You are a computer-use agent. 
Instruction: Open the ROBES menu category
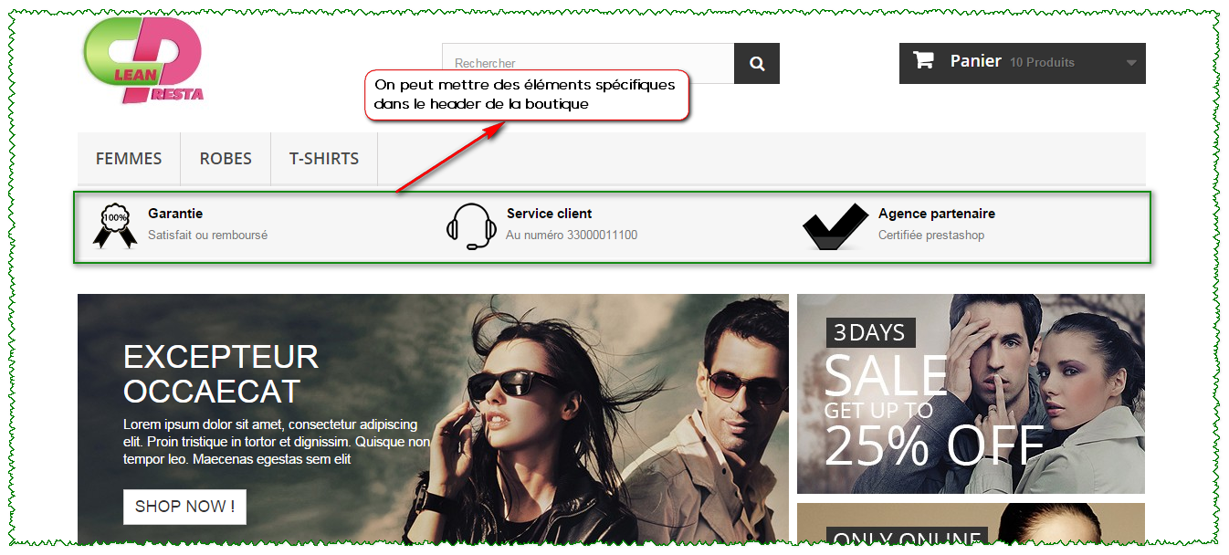[x=226, y=159]
